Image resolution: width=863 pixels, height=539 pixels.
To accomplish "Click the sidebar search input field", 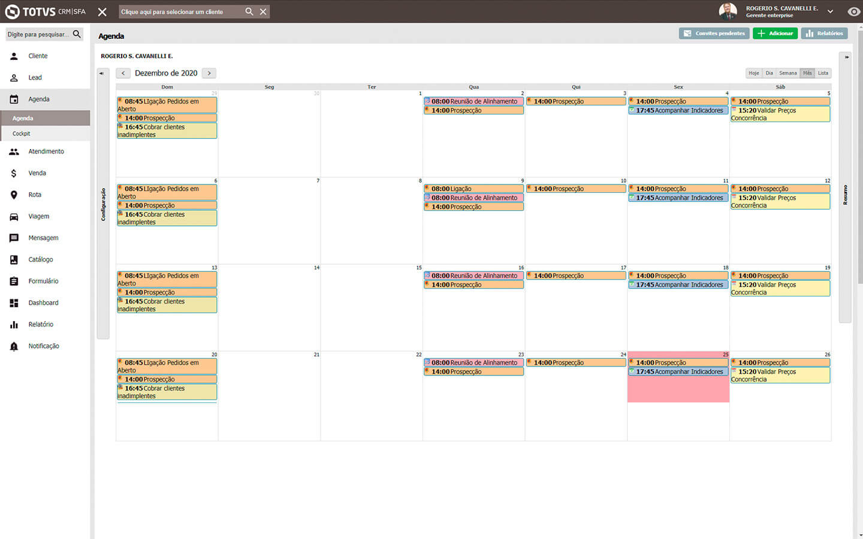I will [38, 34].
